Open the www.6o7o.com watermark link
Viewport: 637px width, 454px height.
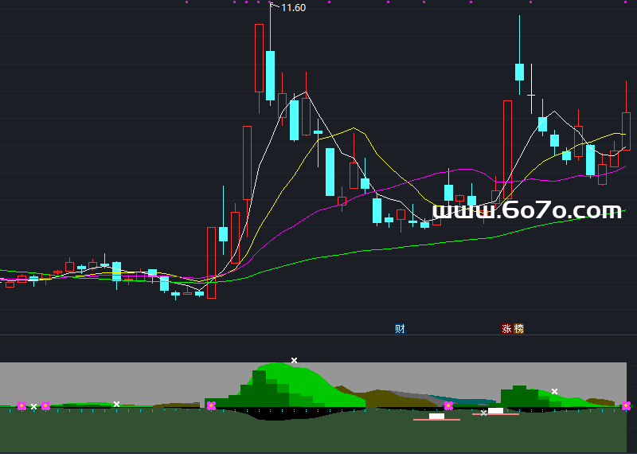526,211
